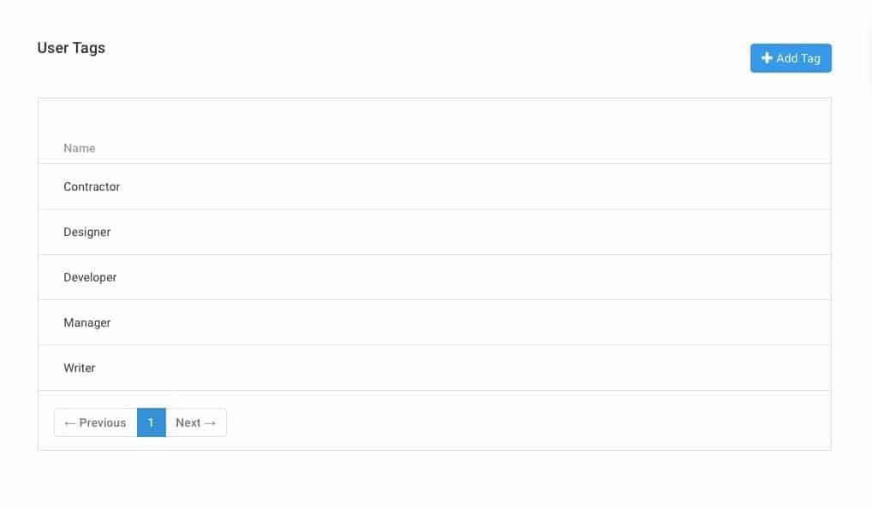Open the Developer tag
This screenshot has width=872, height=508.
[x=90, y=277]
